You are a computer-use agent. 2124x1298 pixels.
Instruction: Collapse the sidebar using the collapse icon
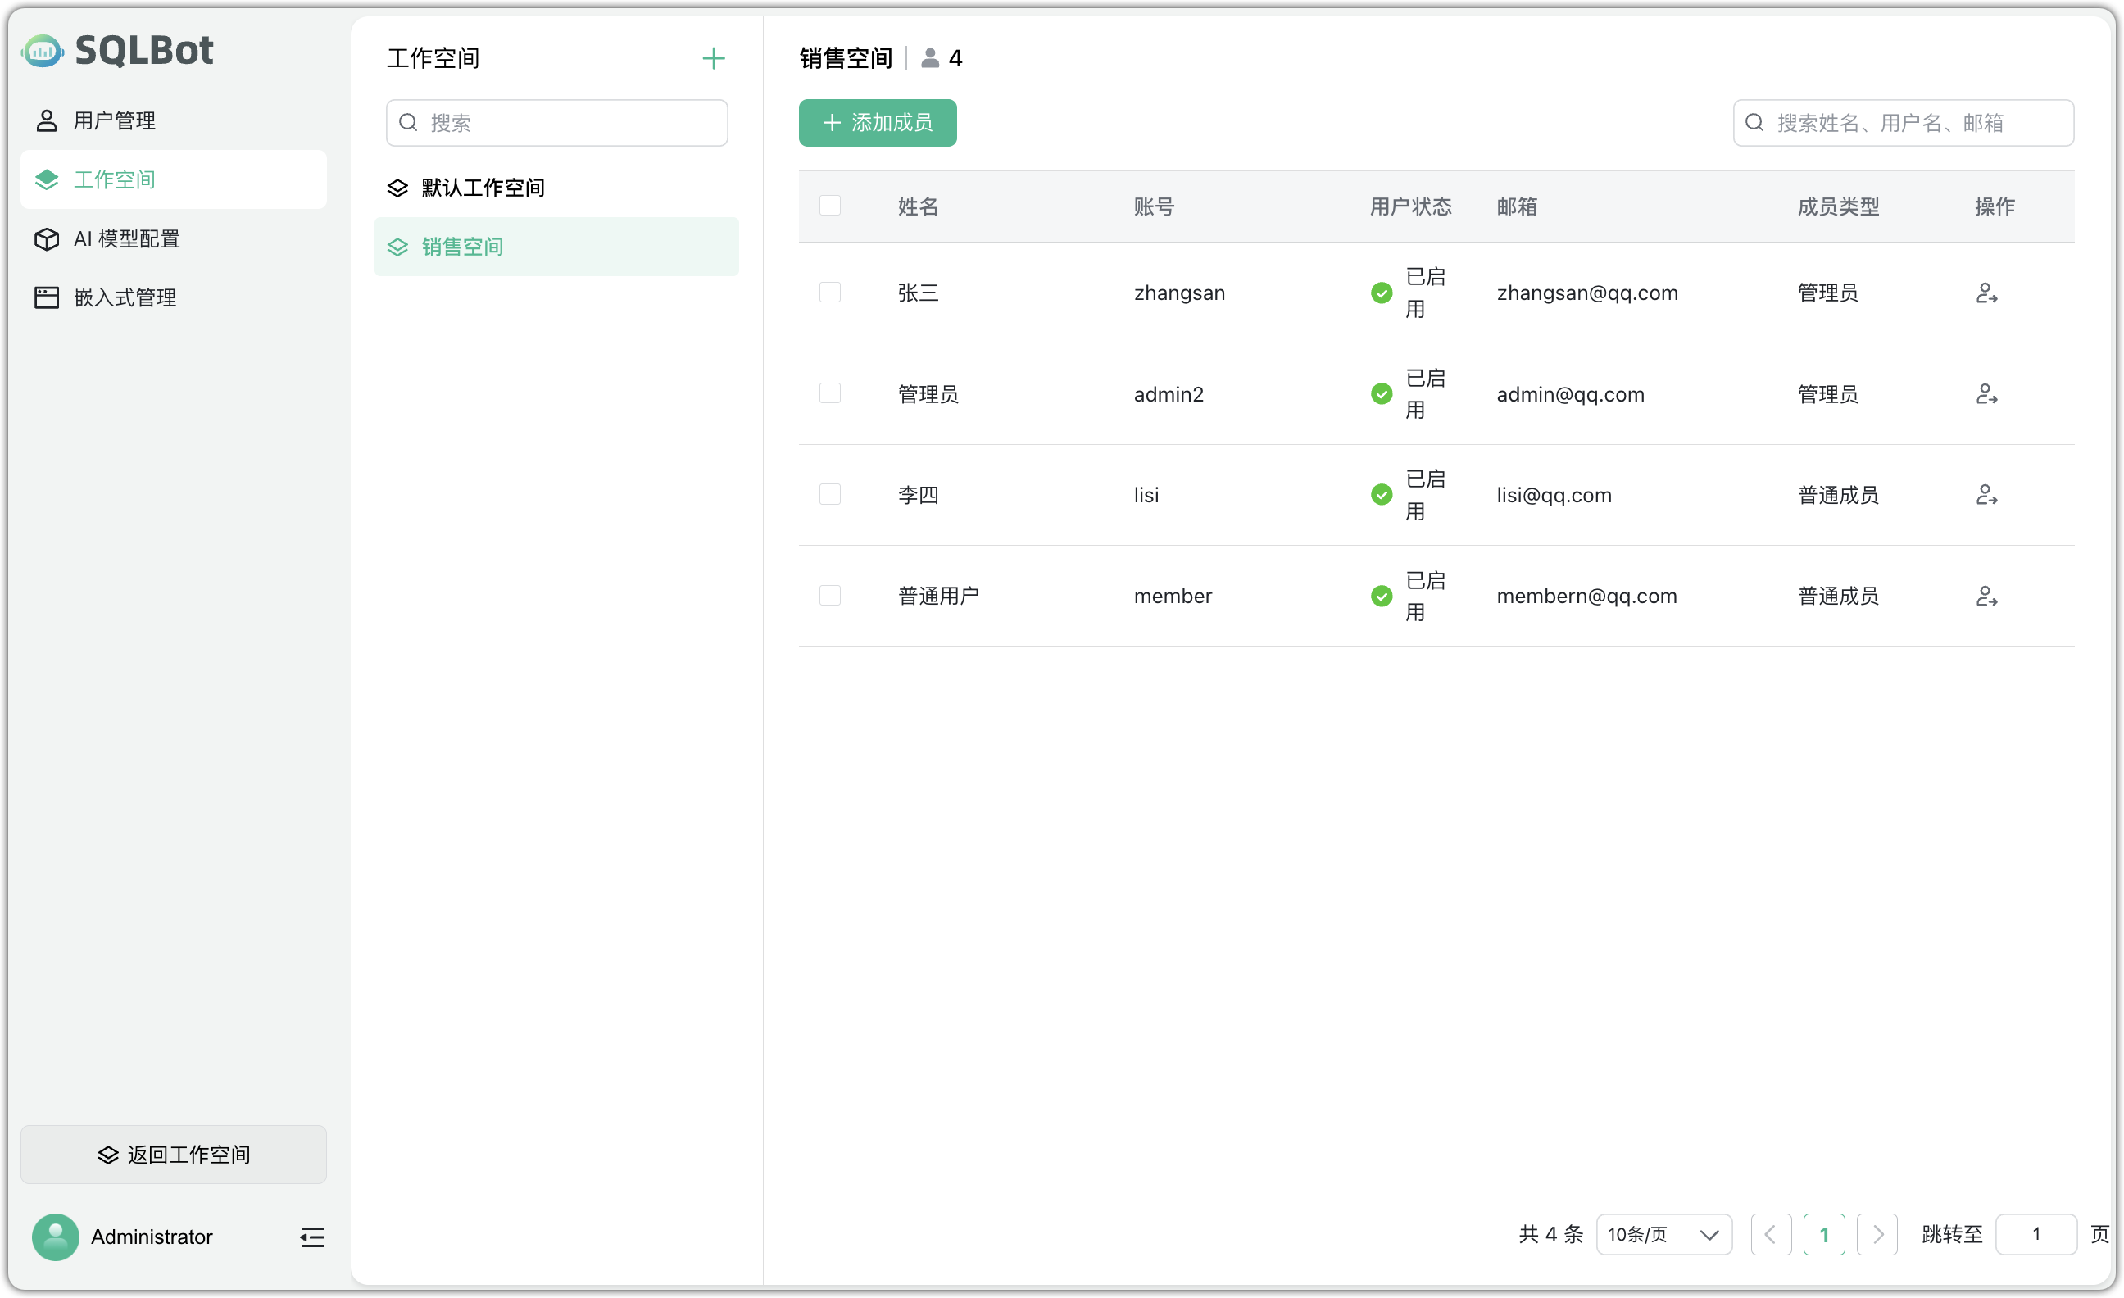311,1237
